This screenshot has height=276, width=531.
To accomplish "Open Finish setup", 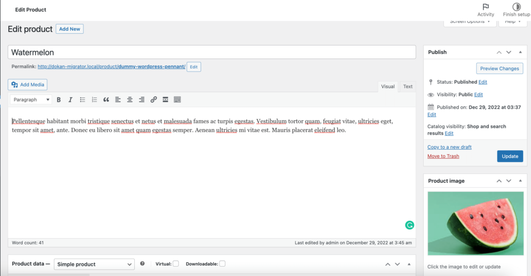I will pyautogui.click(x=516, y=10).
